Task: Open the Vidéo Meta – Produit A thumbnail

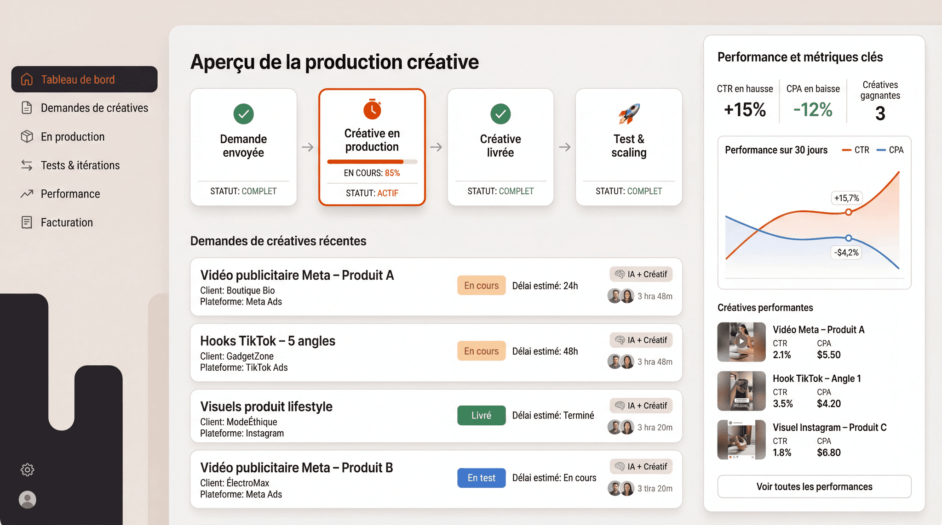Action: pos(741,342)
